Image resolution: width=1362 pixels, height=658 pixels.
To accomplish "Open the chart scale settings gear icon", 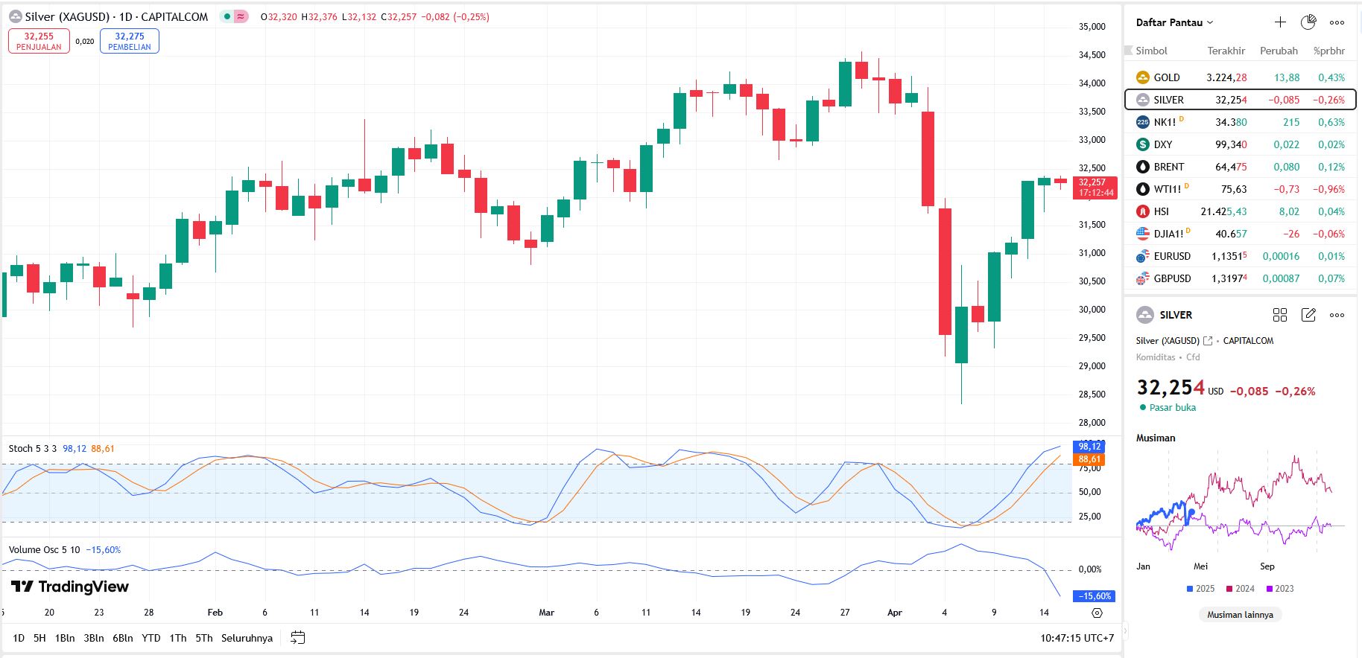I will click(1097, 613).
